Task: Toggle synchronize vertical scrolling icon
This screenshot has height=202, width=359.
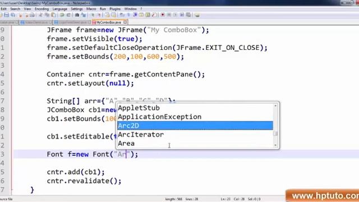Action: pyautogui.click(x=107, y=15)
